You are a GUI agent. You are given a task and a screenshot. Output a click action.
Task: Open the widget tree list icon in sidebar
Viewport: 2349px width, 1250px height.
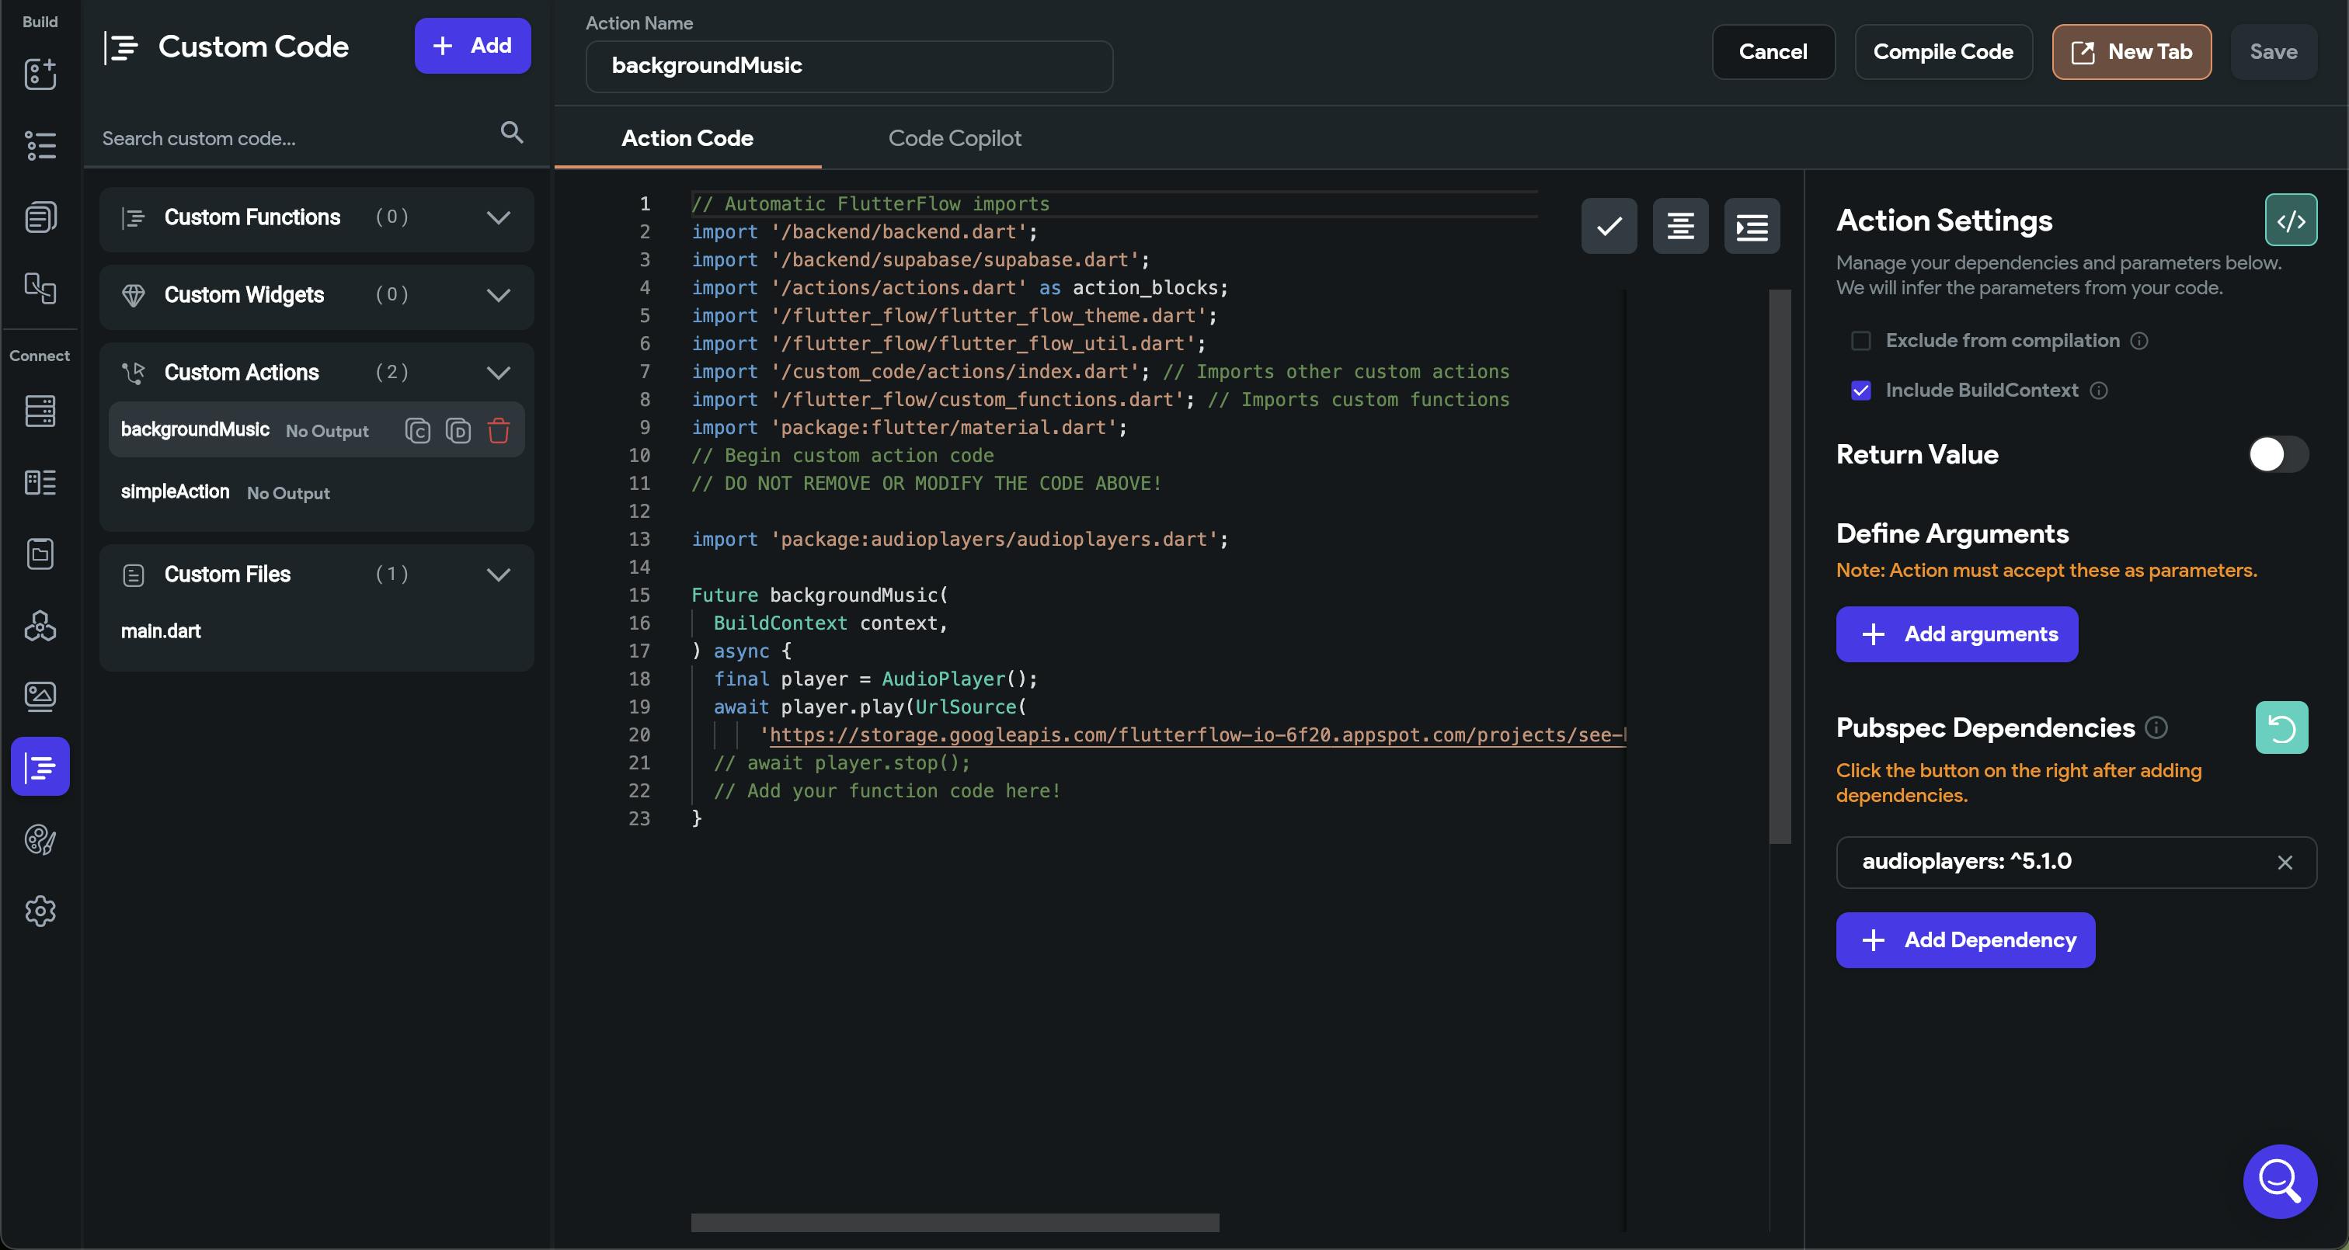tap(40, 145)
